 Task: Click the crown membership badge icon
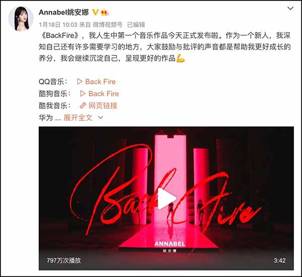pos(105,12)
